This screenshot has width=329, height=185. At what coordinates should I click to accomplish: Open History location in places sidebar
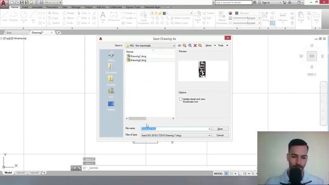[x=111, y=56]
